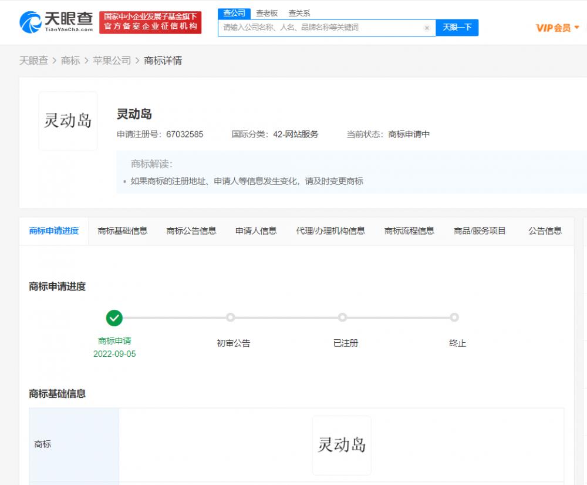Screen dimensions: 587x485
Task: Switch to the 申请人信息 tab
Action: [x=256, y=231]
